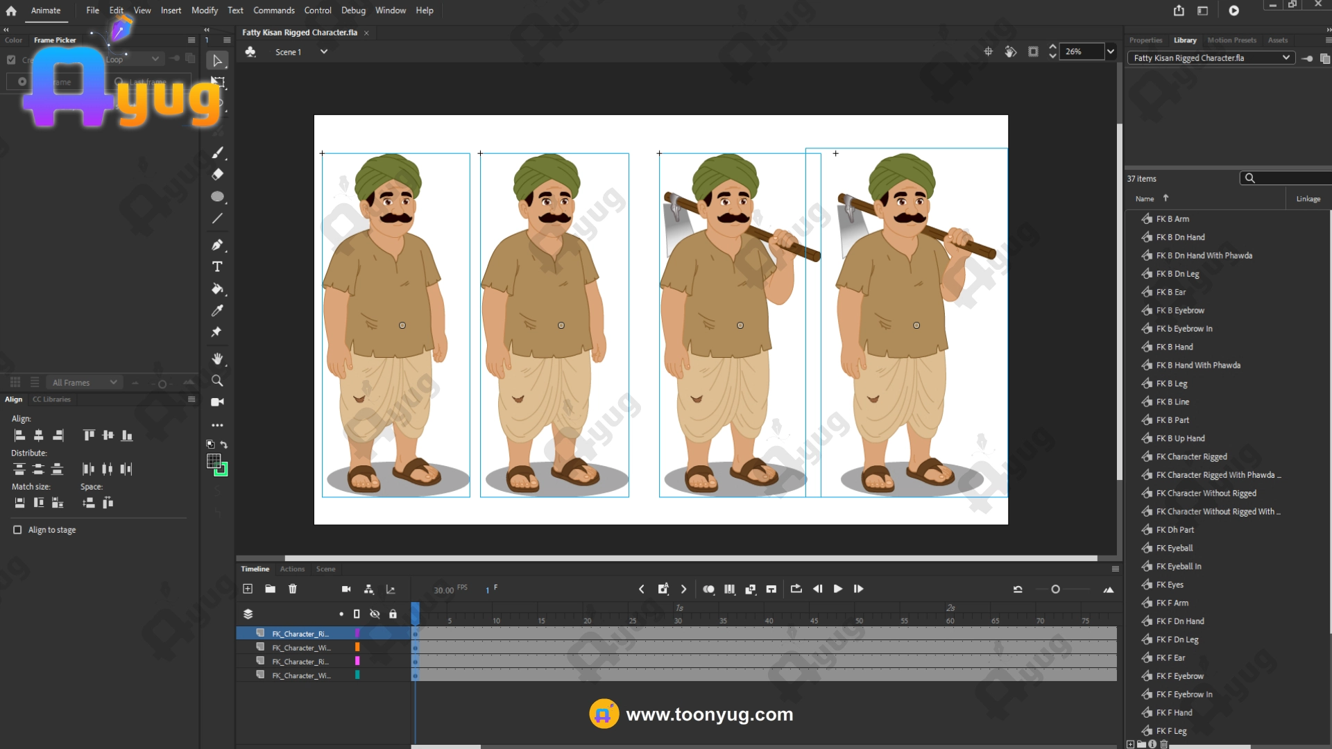1332x749 pixels.
Task: Click the Delete layer trash icon
Action: pyautogui.click(x=293, y=589)
